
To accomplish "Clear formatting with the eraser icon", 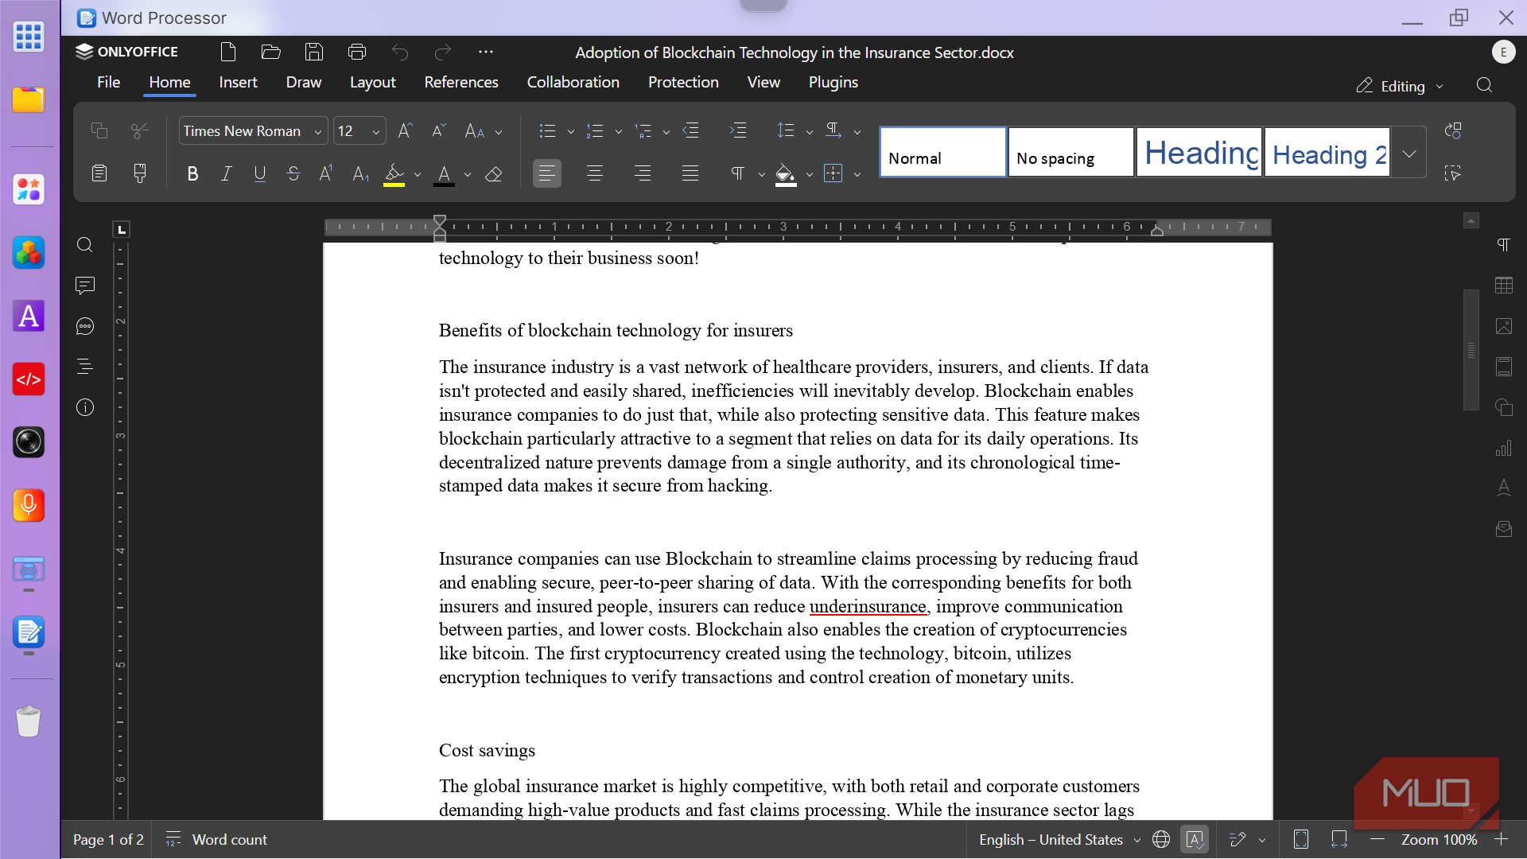I will click(x=494, y=173).
